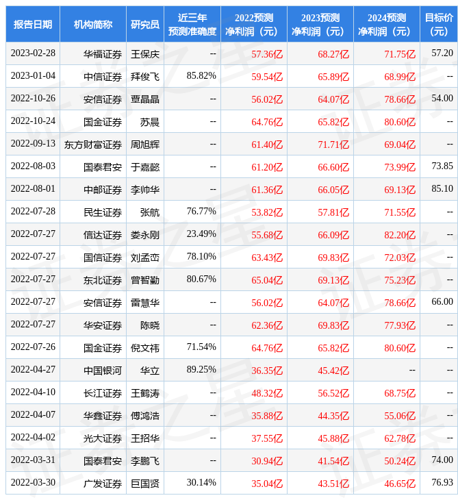Viewport: 458px width, 500px height.
Task: Click the 71.71亿 profit value
Action: 333,145
